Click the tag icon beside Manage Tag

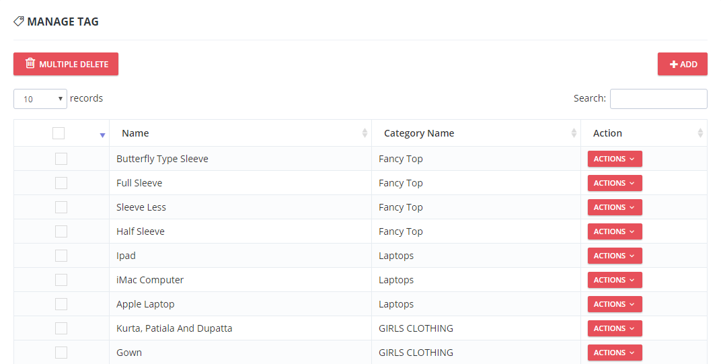point(19,22)
